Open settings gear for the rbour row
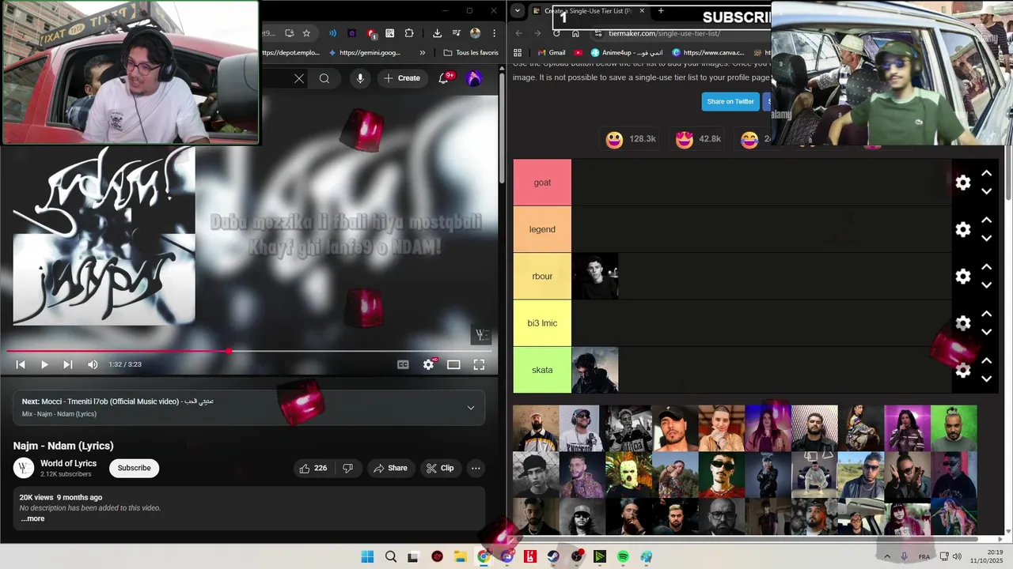This screenshot has width=1013, height=569. (963, 277)
